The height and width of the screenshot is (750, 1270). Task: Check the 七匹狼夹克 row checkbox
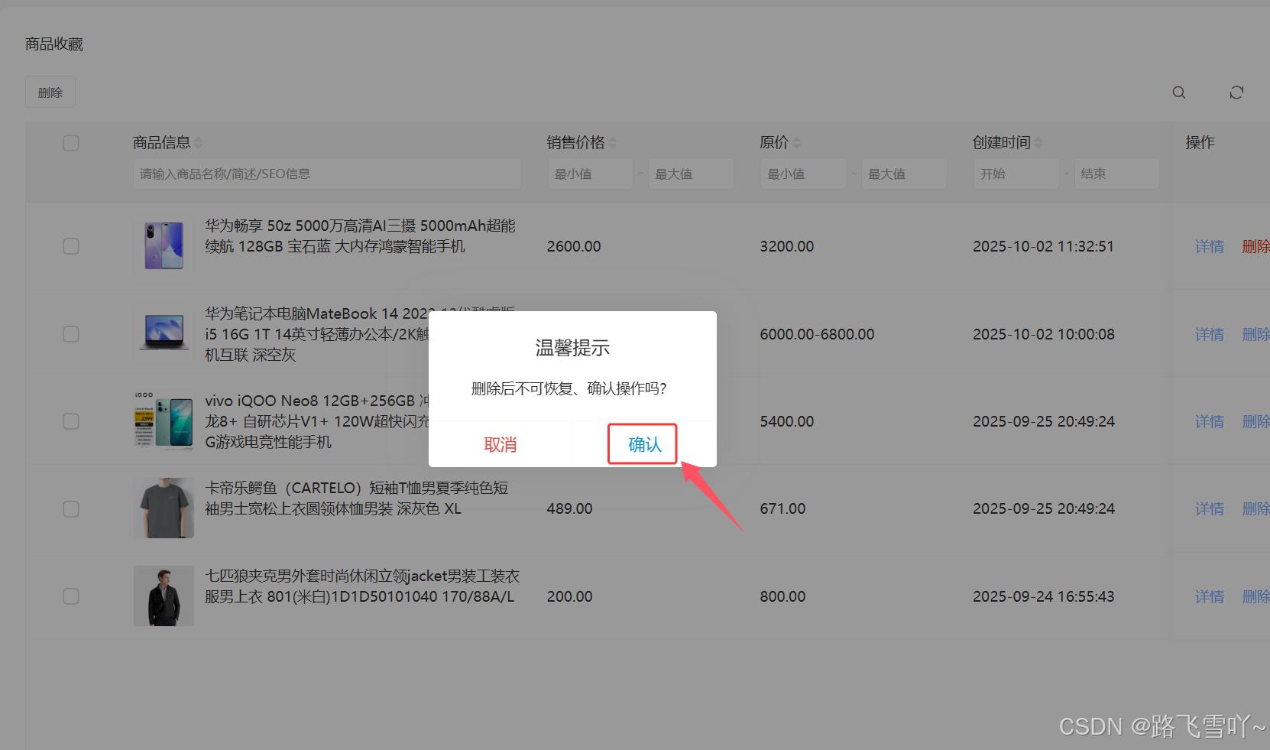point(71,596)
